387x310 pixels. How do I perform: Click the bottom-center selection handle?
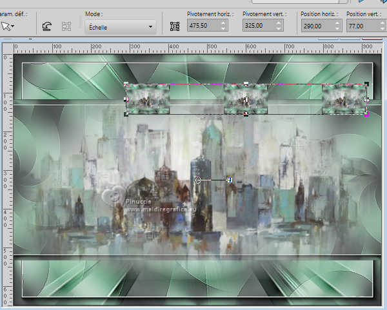[x=246, y=114]
